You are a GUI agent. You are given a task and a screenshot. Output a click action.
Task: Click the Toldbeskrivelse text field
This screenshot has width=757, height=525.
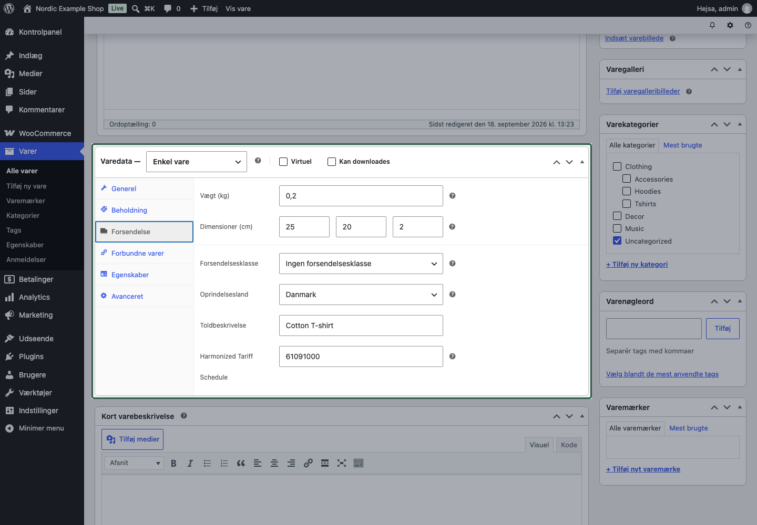click(x=361, y=325)
